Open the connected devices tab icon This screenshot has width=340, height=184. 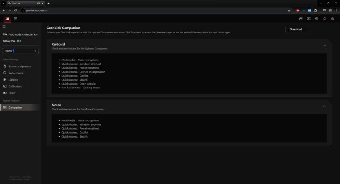pos(7,18)
